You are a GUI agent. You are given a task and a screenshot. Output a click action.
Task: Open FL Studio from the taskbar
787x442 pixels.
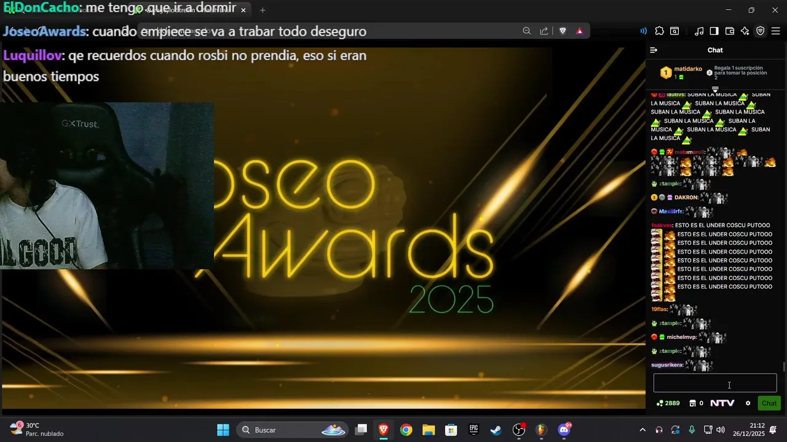point(541,430)
